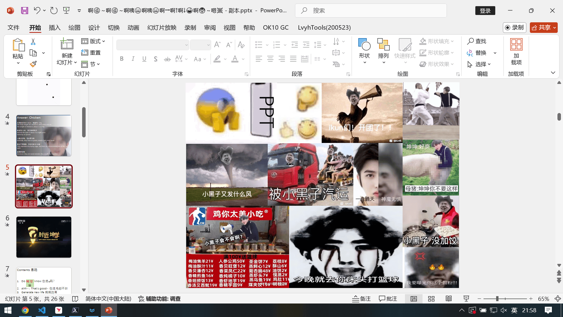Switch to the Animations (动画) tab
The image size is (563, 317).
click(x=133, y=28)
